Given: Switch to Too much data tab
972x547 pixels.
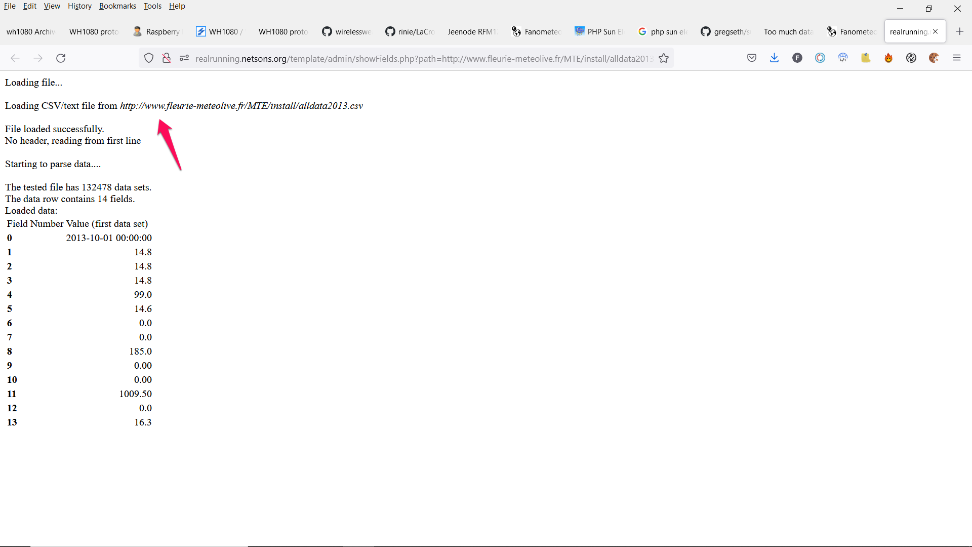Looking at the screenshot, I should coord(788,31).
